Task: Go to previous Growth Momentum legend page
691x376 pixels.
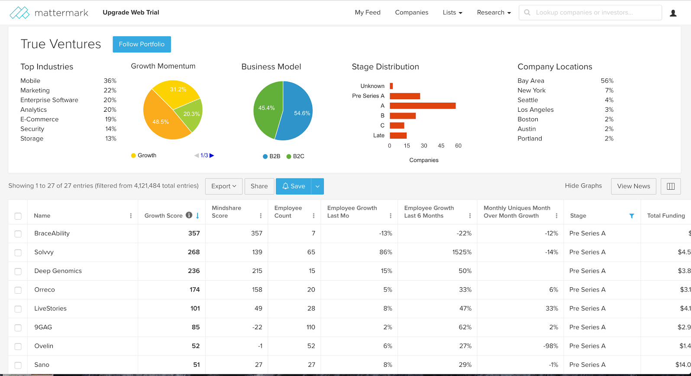Action: (x=197, y=155)
